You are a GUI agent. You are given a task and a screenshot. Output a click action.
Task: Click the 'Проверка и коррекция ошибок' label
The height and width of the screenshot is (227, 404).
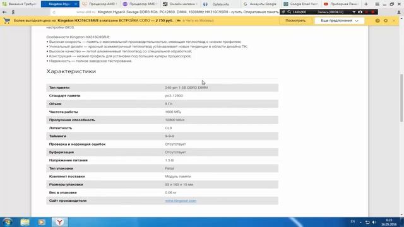pos(77,144)
